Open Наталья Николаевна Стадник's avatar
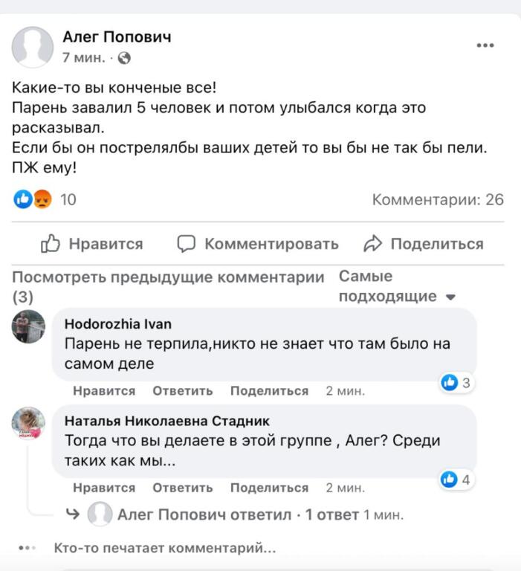 click(x=29, y=423)
